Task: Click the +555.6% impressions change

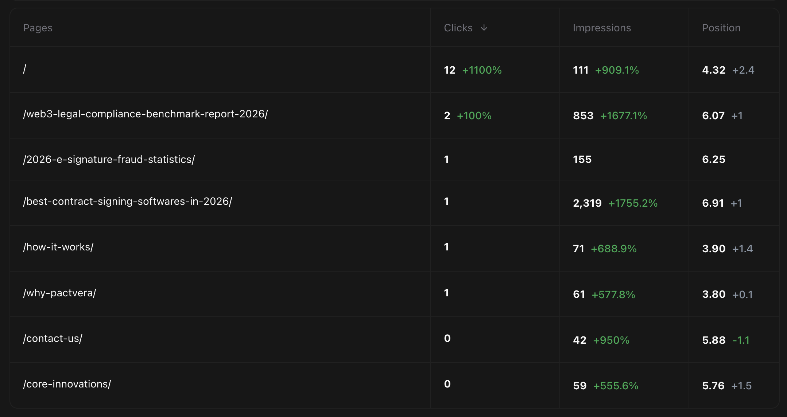Action: pyautogui.click(x=616, y=386)
